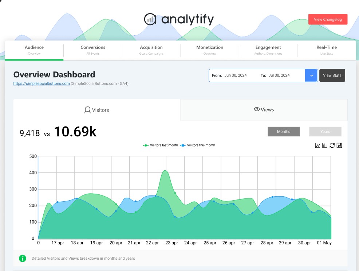Image resolution: width=359 pixels, height=271 pixels.
Task: Save the chart as image icon
Action: 339,146
